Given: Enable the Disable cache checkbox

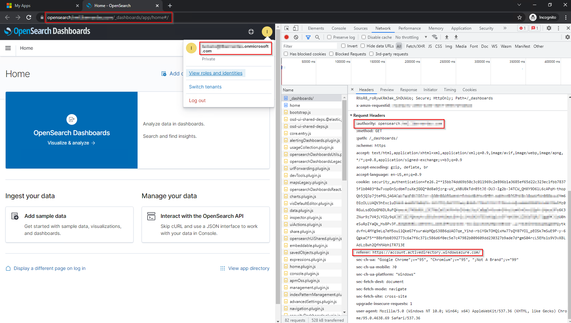Looking at the screenshot, I should click(x=364, y=37).
